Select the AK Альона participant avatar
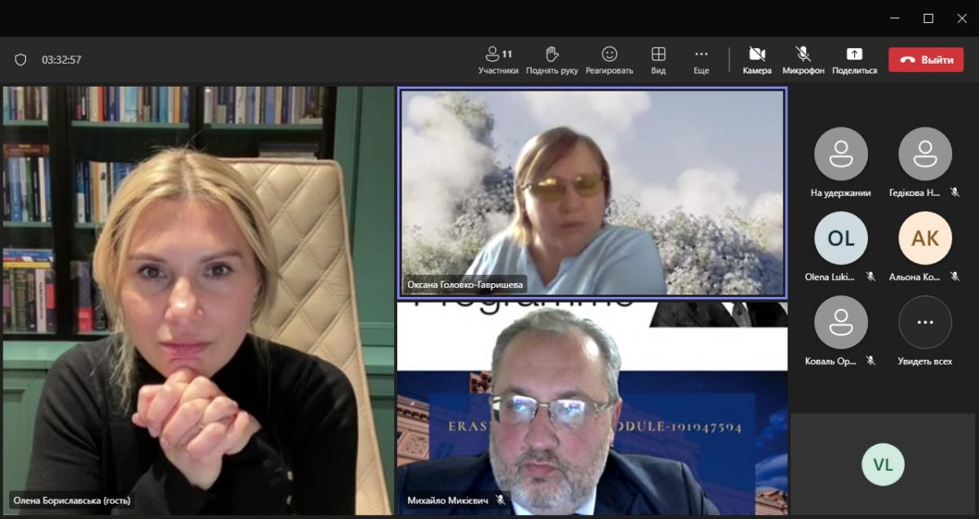 click(x=924, y=238)
